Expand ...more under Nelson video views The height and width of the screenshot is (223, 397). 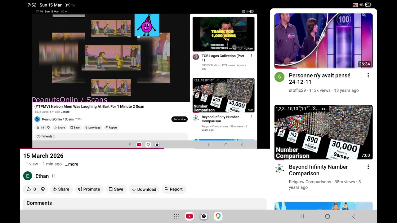pyautogui.click(x=65, y=112)
